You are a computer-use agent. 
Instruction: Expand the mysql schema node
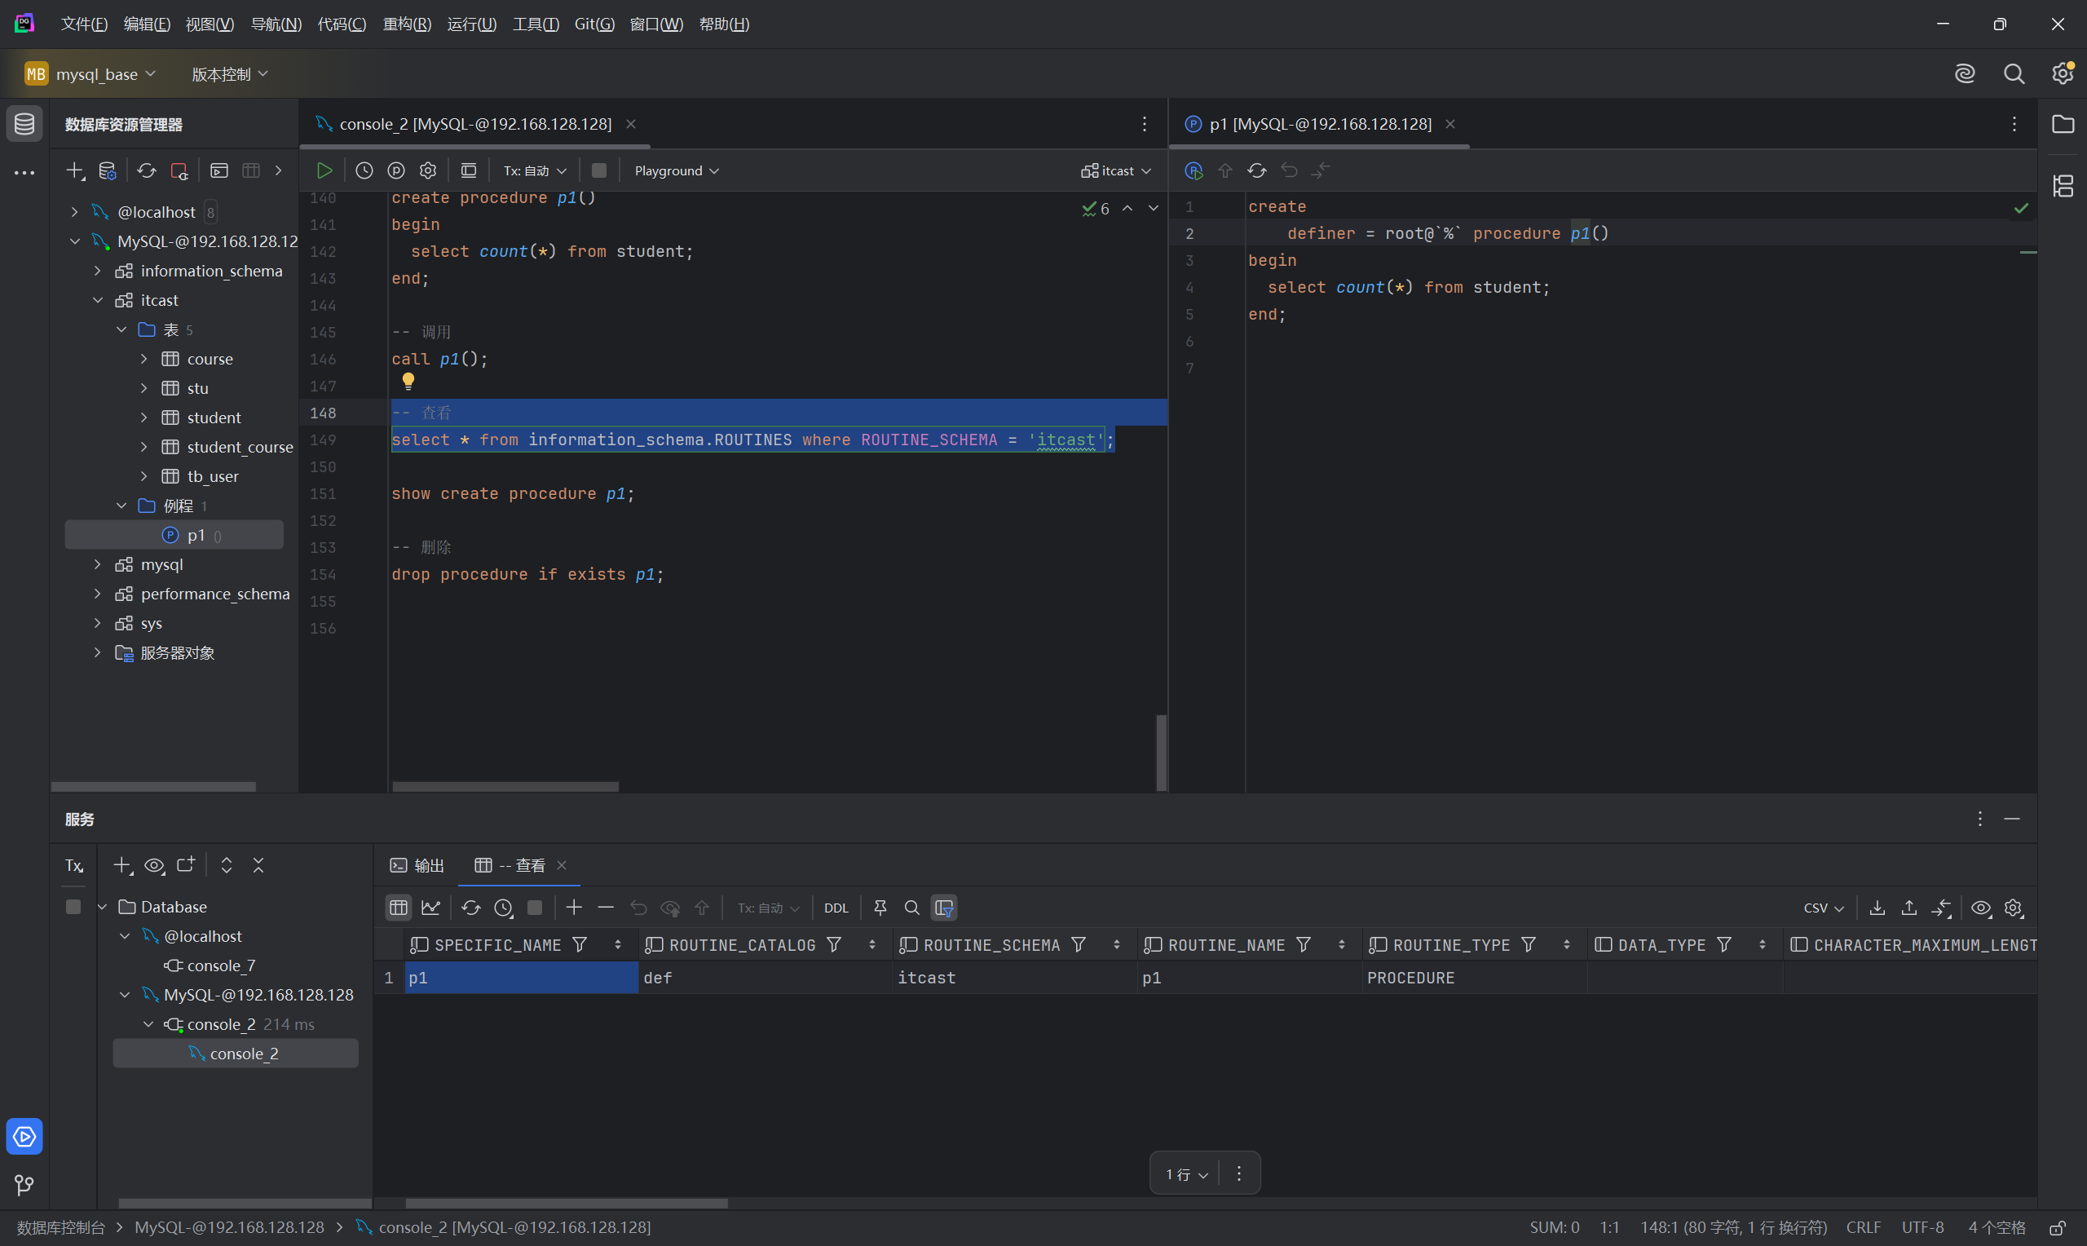pyautogui.click(x=97, y=564)
